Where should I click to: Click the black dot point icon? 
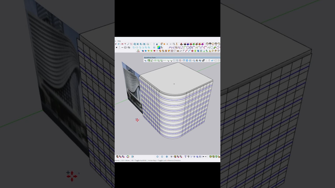(116, 48)
